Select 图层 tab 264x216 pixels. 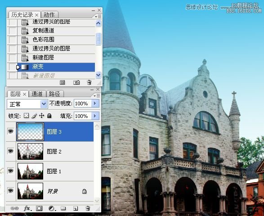click(15, 94)
